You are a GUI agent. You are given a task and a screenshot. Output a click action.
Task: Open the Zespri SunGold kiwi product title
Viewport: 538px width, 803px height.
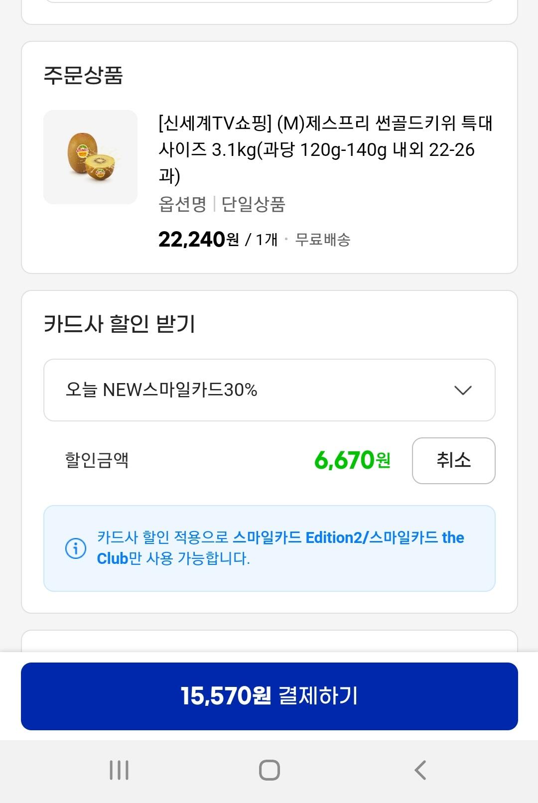325,149
